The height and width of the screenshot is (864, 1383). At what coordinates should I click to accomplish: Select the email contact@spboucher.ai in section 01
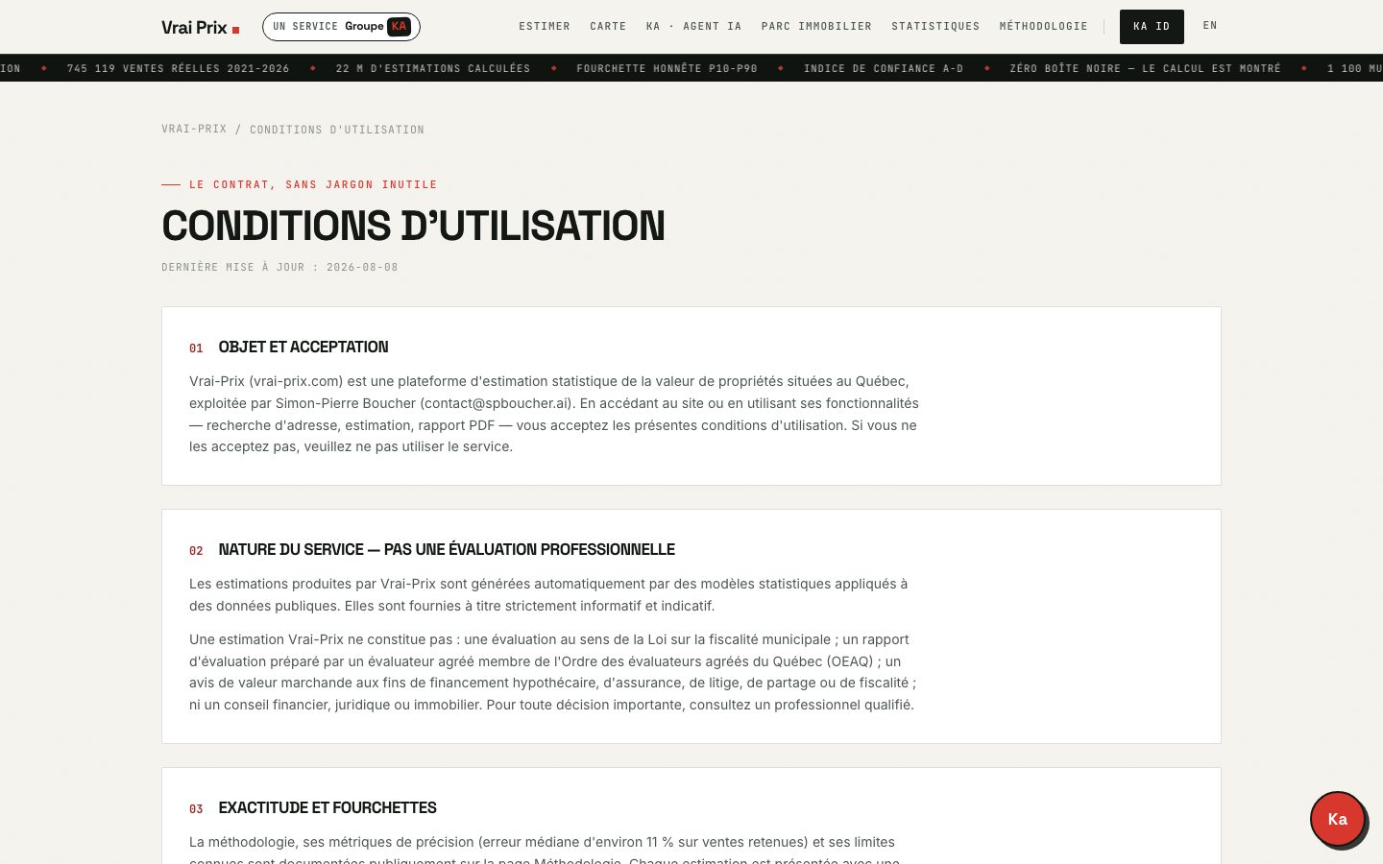coord(496,403)
